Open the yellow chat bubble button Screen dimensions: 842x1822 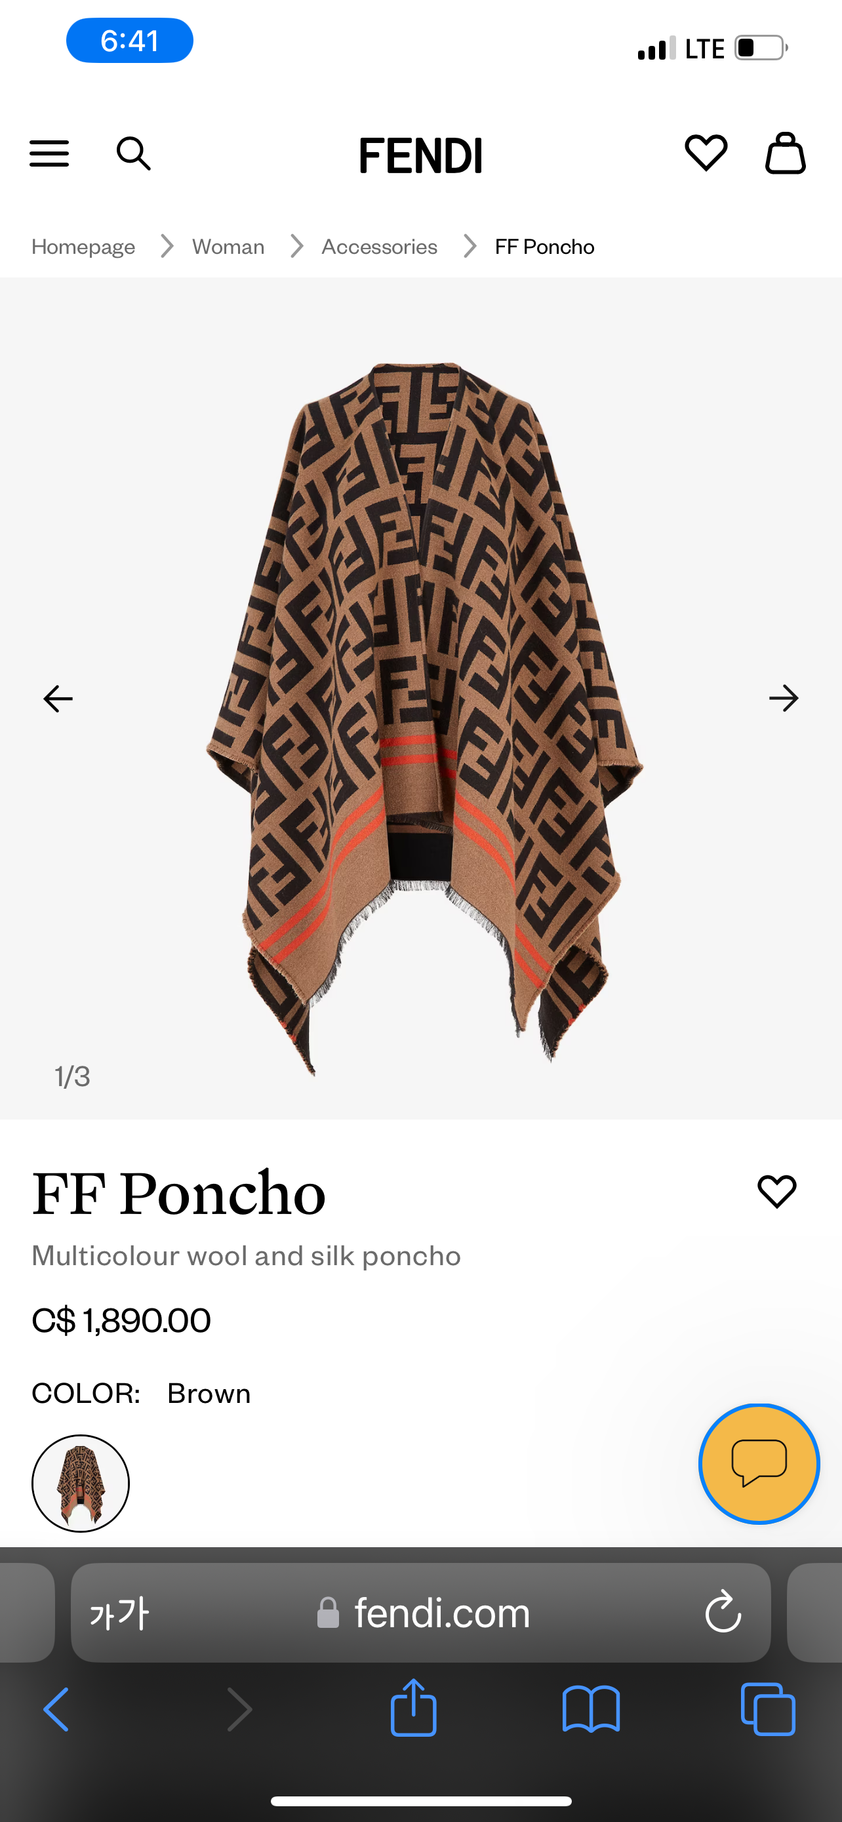[759, 1463]
